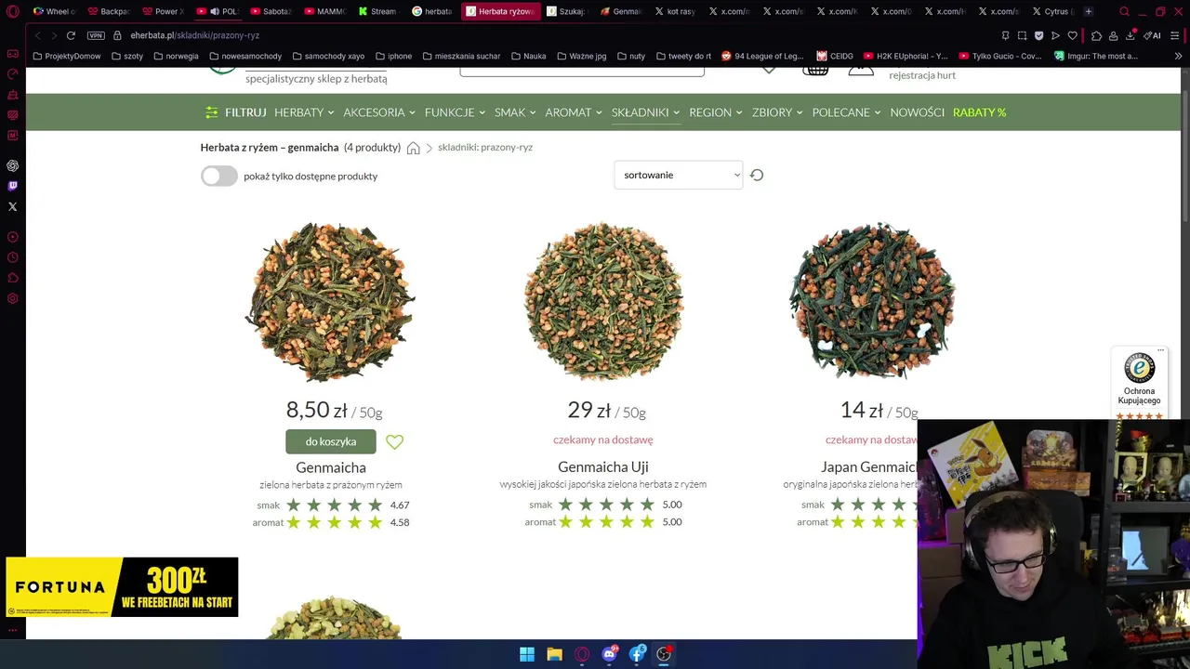Expand SKŁADNIKI menu

(645, 112)
